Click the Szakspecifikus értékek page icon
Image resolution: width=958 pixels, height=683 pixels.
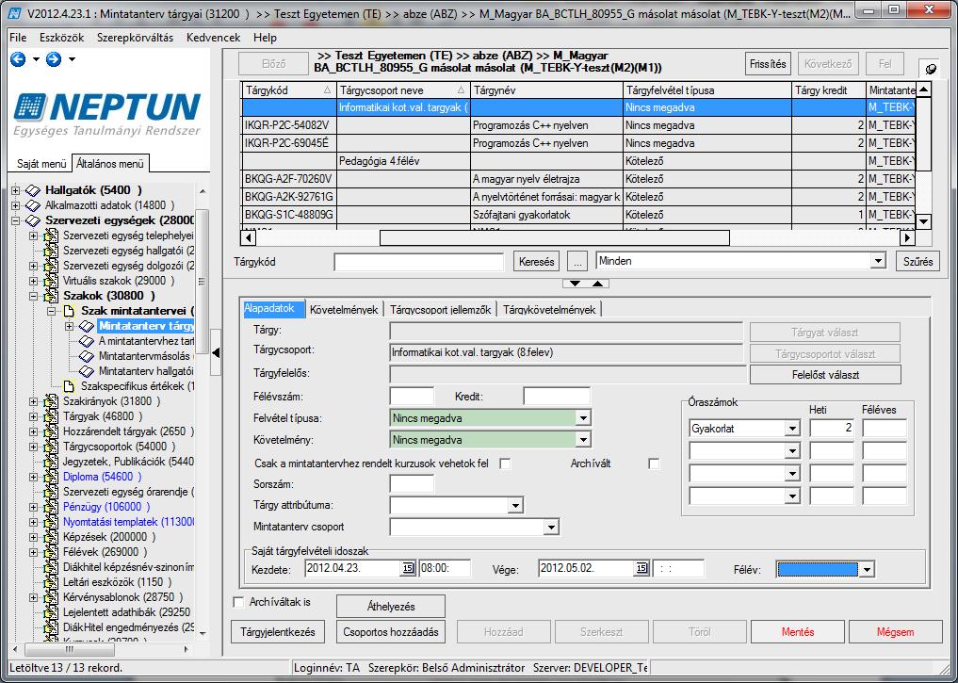point(70,386)
